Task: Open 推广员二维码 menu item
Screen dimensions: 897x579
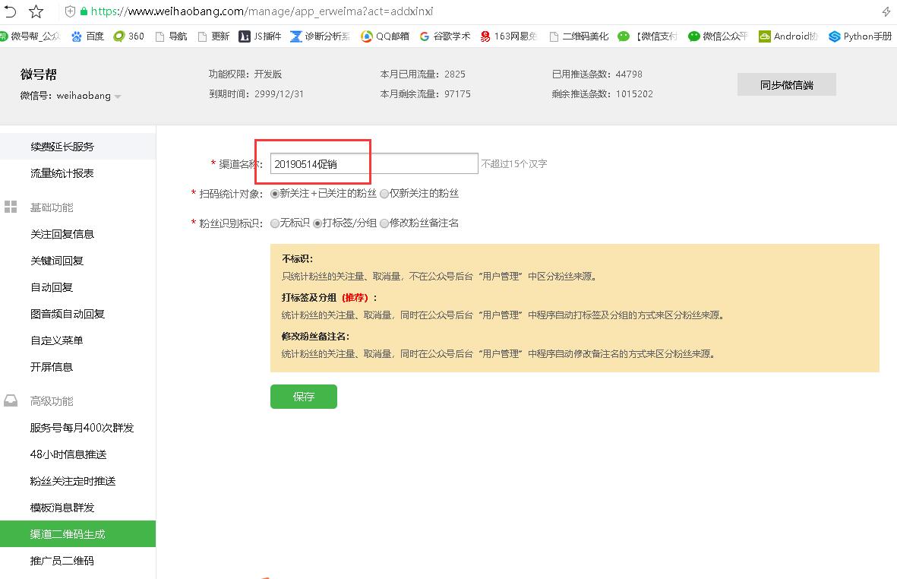Action: pyautogui.click(x=77, y=561)
